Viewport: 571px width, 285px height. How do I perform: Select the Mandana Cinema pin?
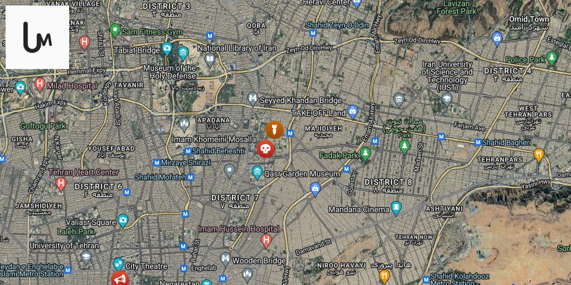[396, 208]
